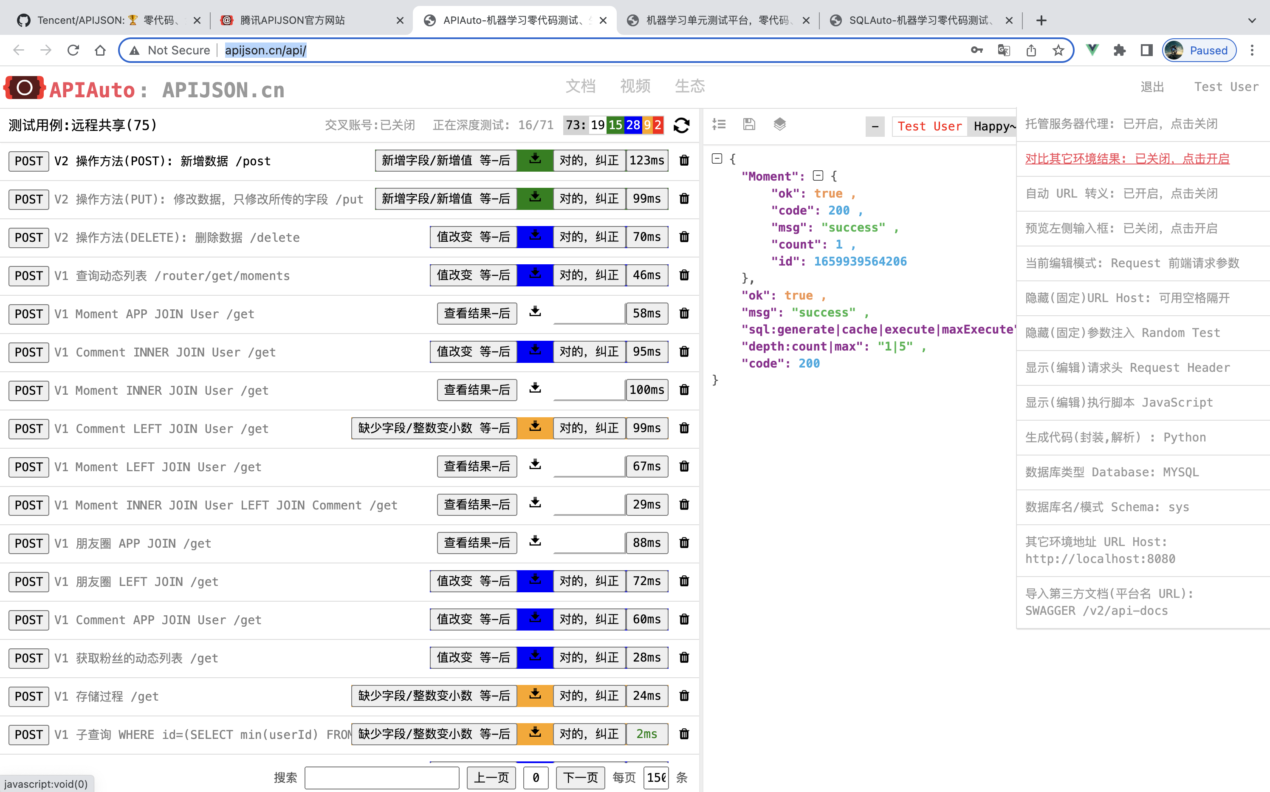Click the layers icon above JSON response
Viewport: 1270px width, 792px height.
pos(779,124)
